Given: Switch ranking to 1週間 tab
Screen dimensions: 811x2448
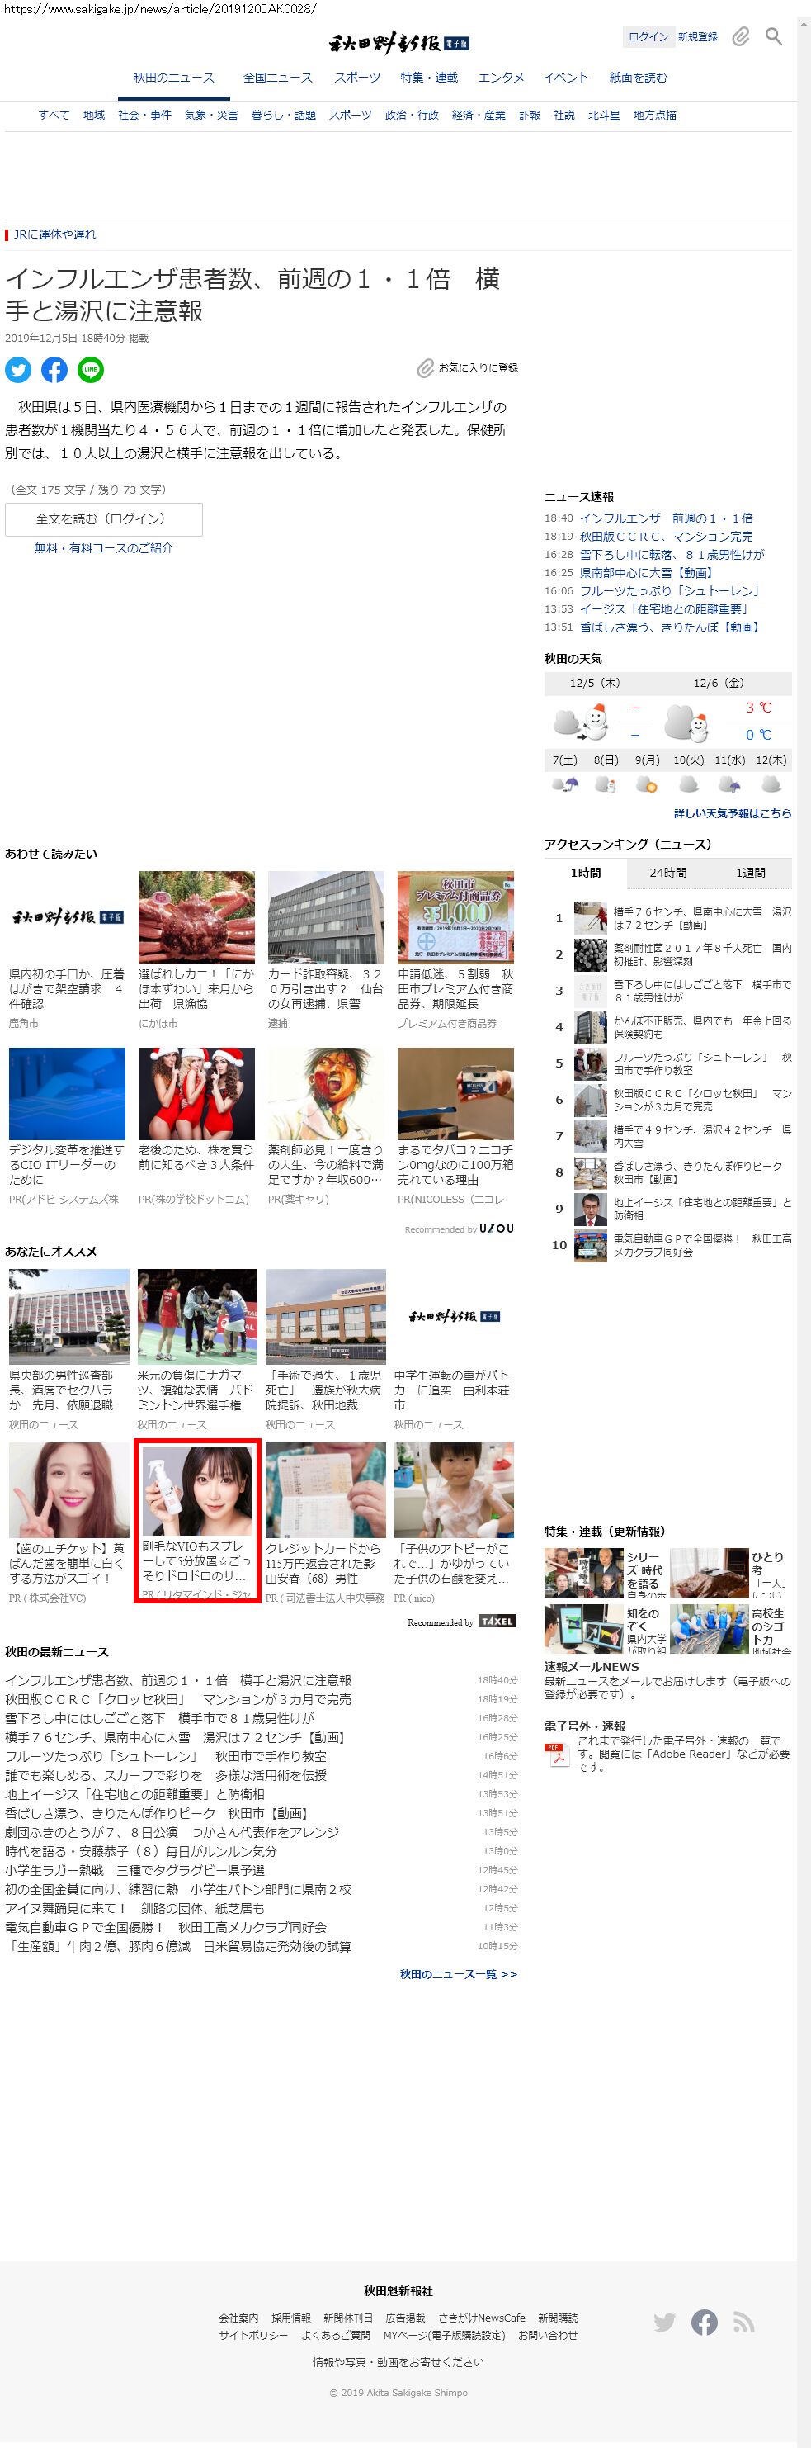Looking at the screenshot, I should pyautogui.click(x=750, y=873).
